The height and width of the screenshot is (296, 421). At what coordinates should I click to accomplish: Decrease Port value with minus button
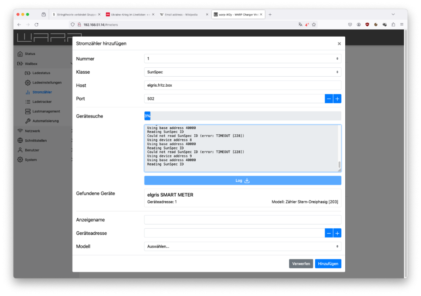click(x=329, y=99)
